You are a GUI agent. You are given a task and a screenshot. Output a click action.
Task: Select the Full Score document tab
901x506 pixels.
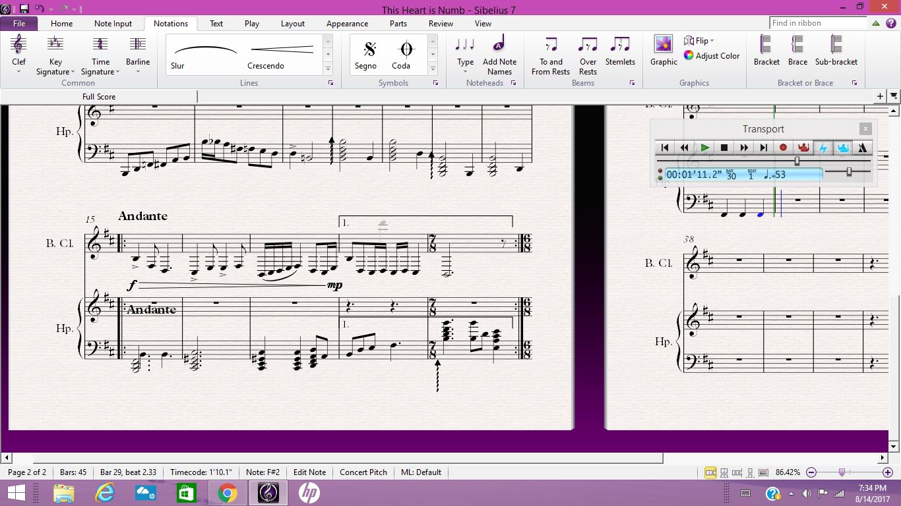point(99,97)
